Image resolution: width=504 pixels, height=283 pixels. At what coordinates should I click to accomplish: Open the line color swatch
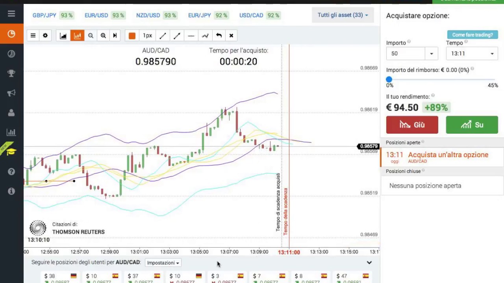pos(132,36)
